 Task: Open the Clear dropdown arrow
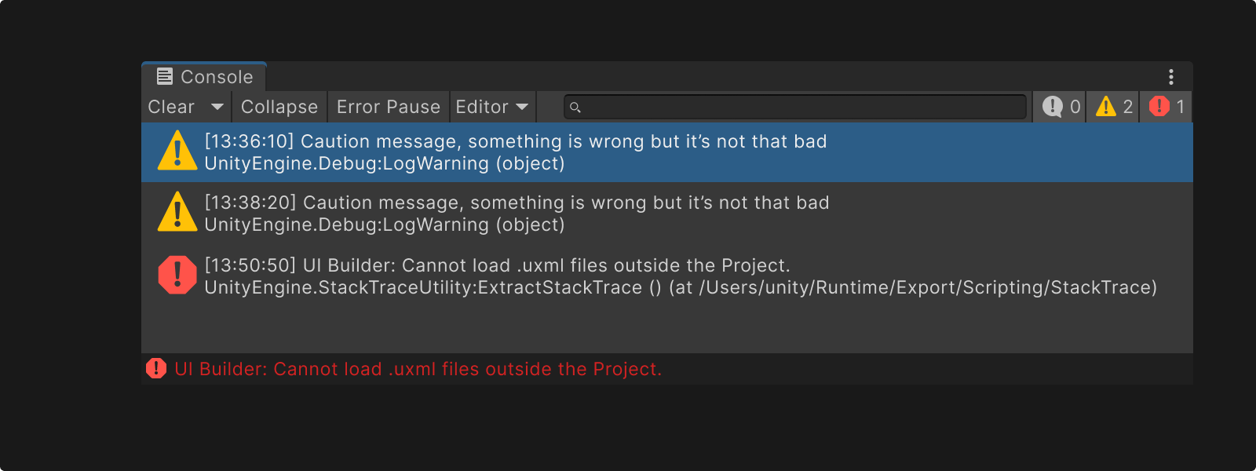click(x=217, y=107)
